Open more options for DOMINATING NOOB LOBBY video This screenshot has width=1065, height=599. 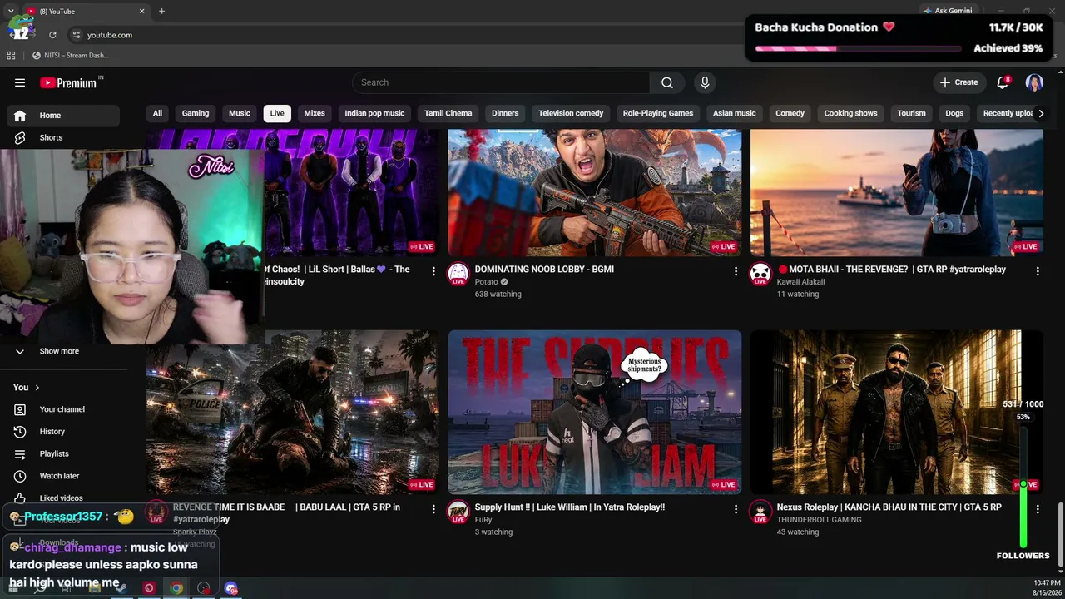(x=736, y=271)
